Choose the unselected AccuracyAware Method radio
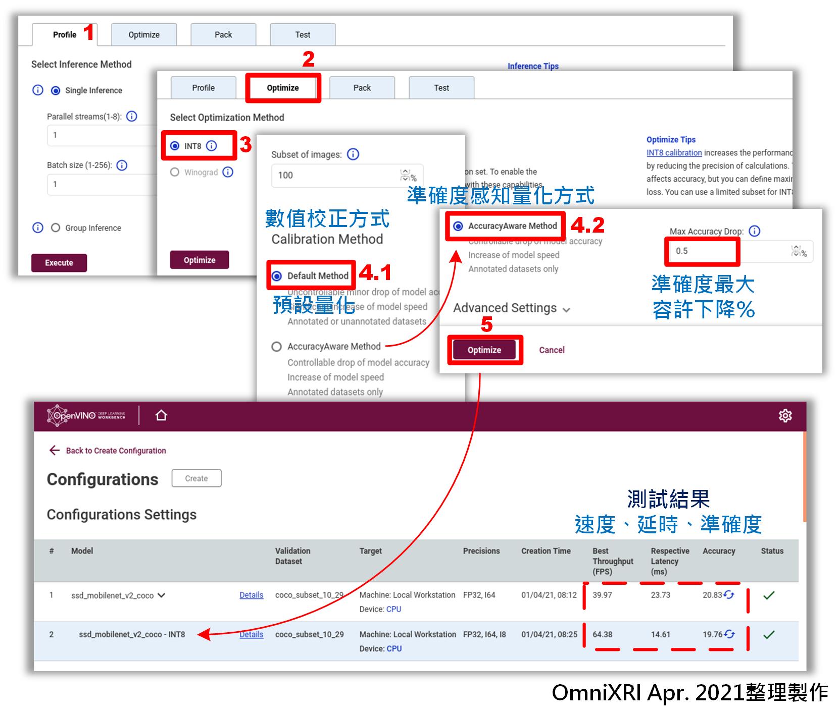The width and height of the screenshot is (840, 717). tap(276, 347)
